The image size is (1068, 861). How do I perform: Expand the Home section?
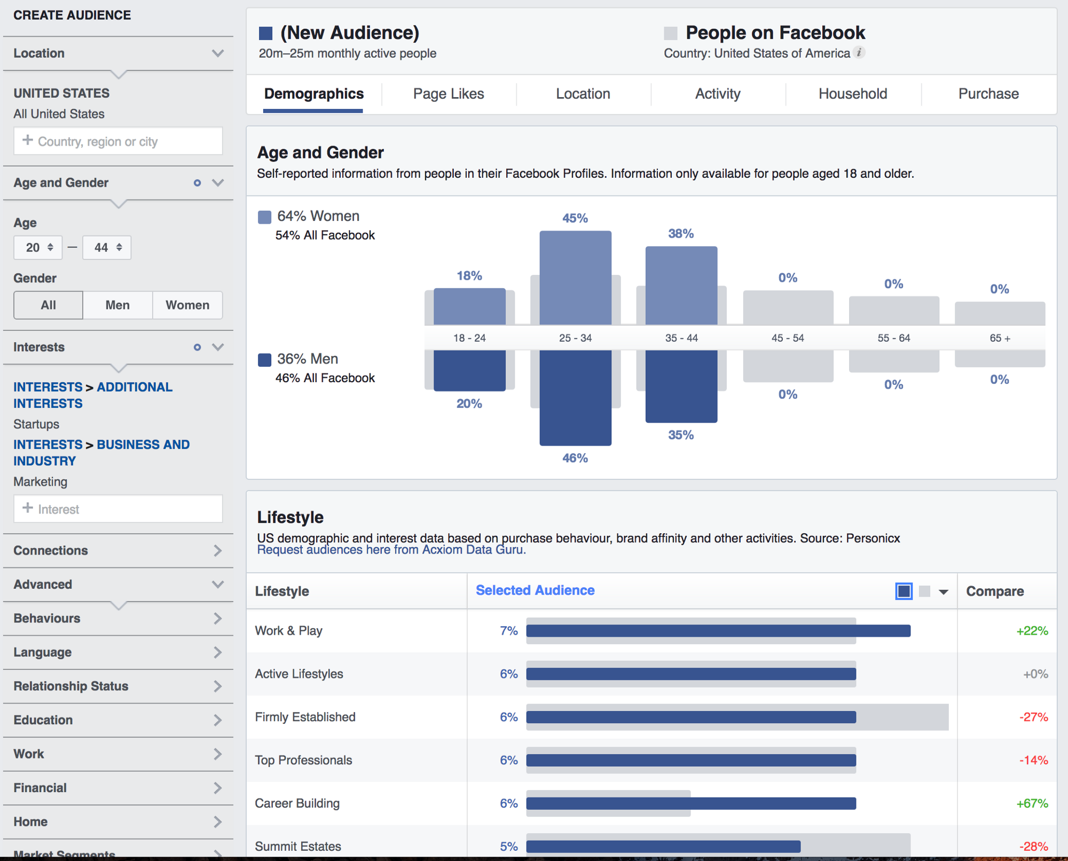click(118, 821)
